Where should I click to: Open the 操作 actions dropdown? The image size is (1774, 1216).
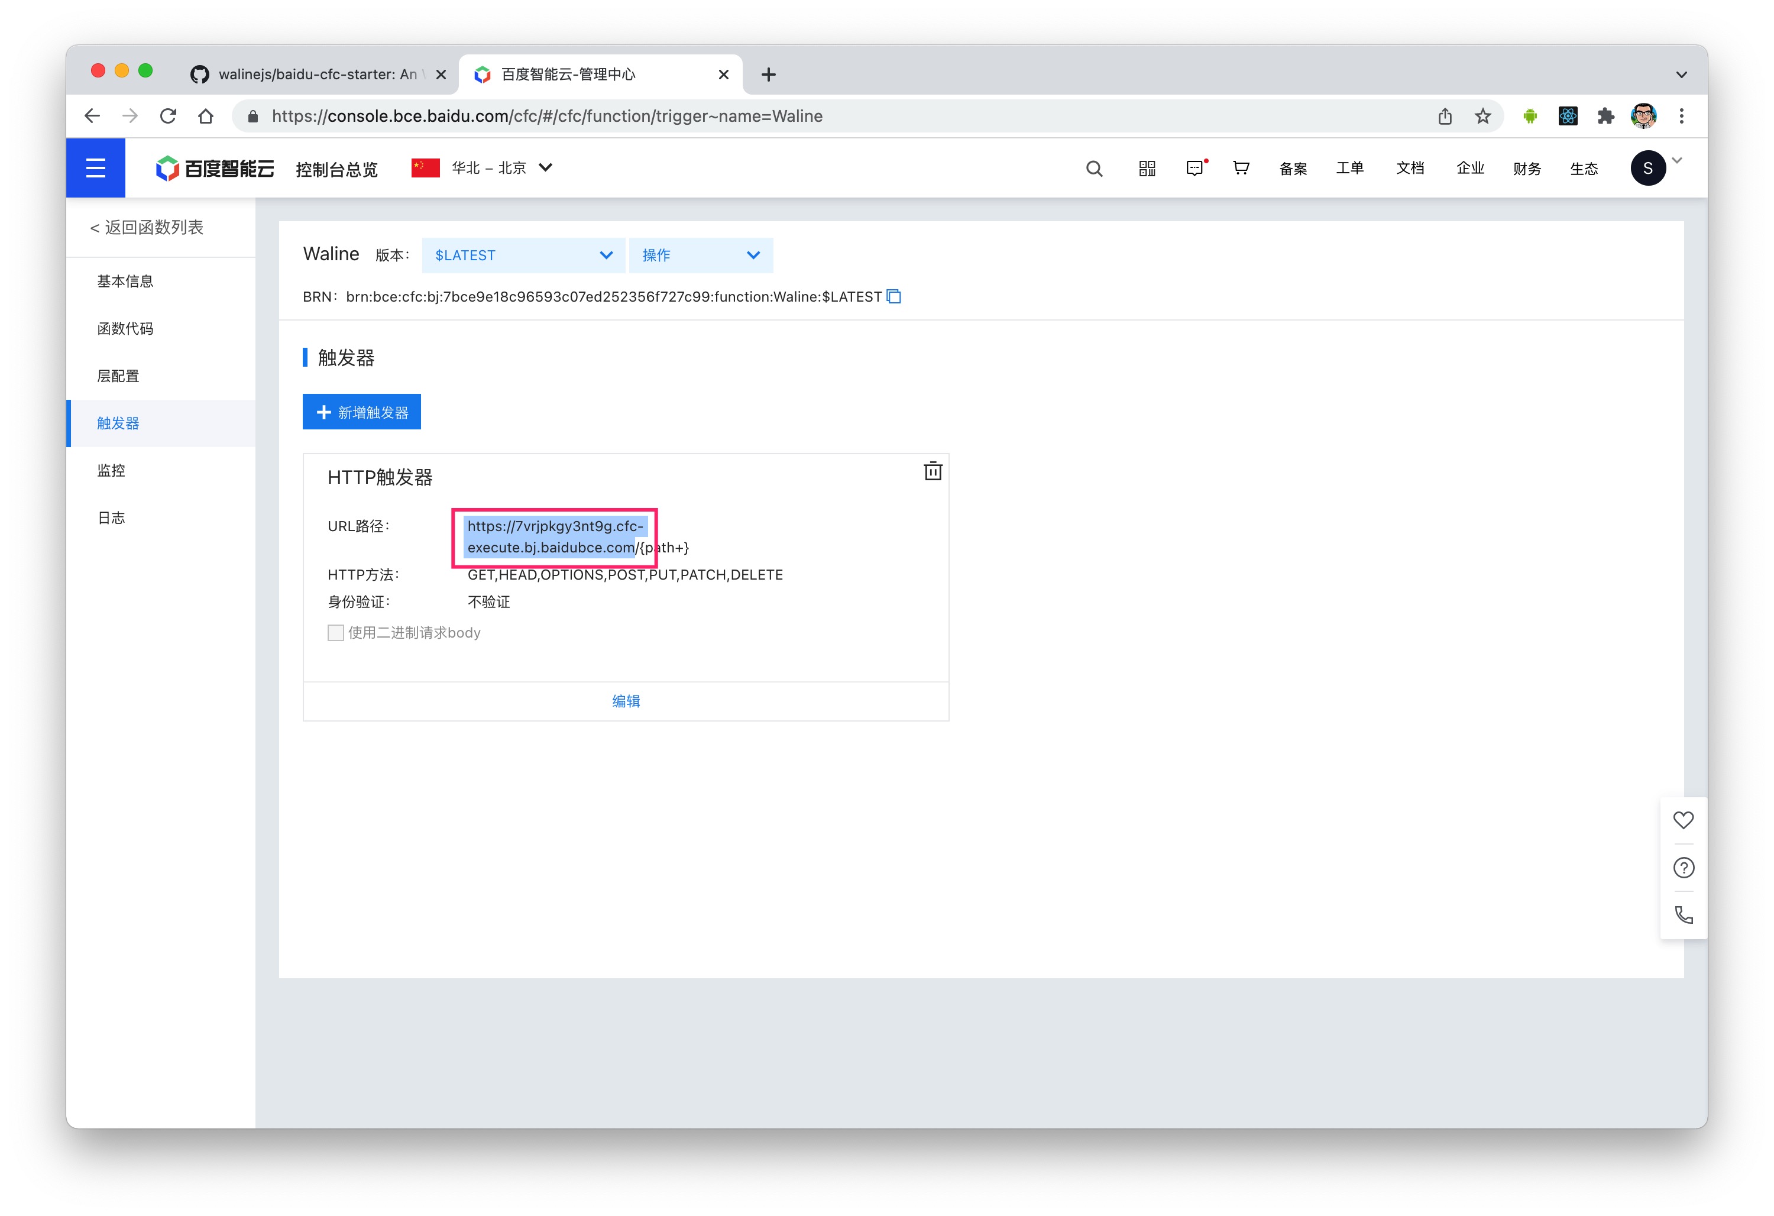point(700,255)
